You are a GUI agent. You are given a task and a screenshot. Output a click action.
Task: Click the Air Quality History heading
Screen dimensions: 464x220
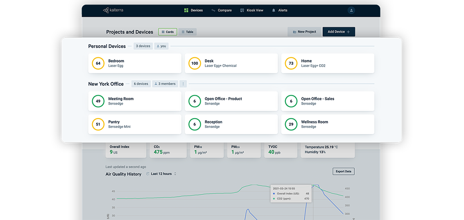[x=123, y=174]
